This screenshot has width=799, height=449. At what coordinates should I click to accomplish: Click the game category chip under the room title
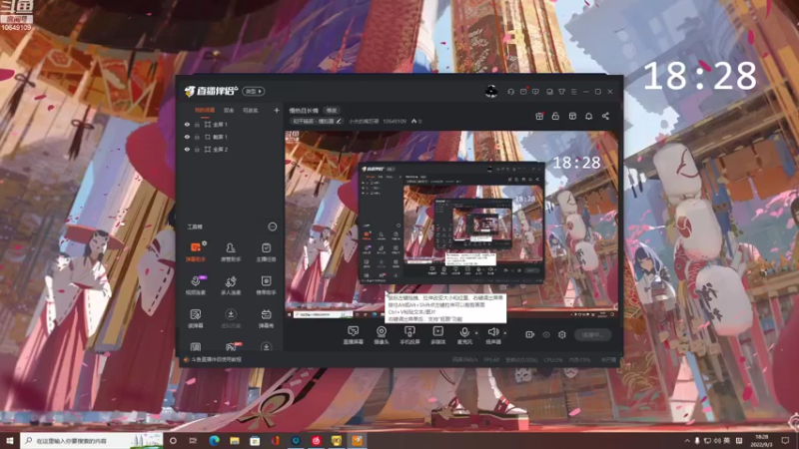click(316, 121)
